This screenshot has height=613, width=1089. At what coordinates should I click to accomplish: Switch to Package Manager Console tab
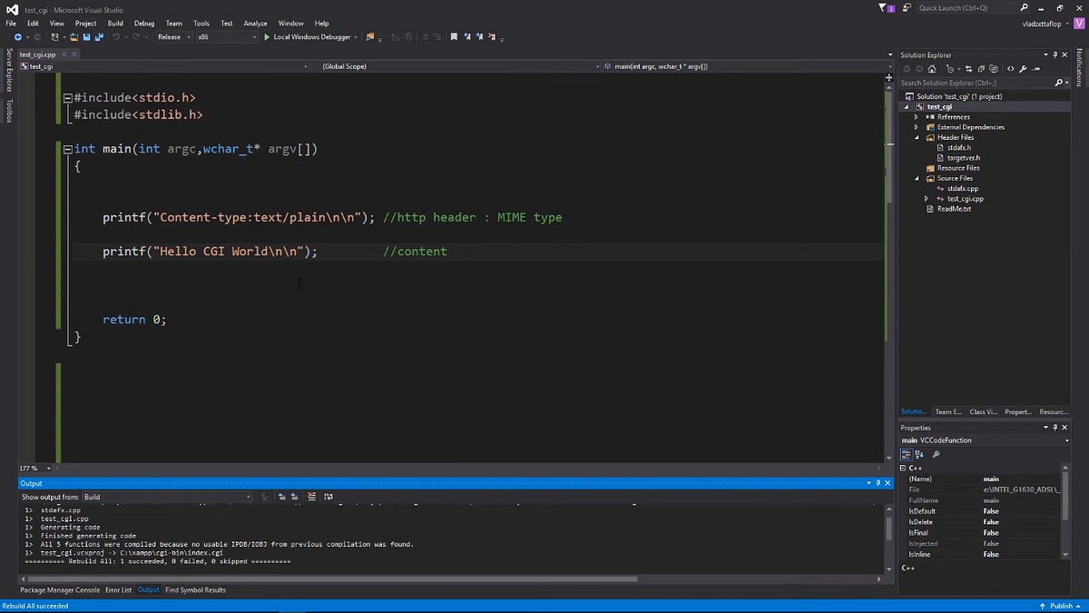point(60,590)
